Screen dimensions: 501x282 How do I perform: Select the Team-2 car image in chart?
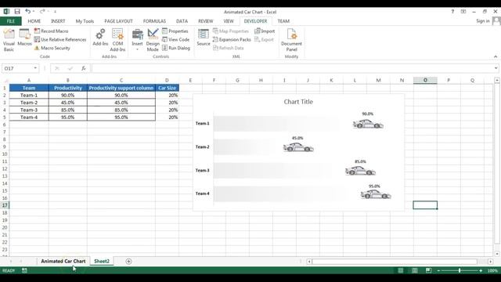(298, 147)
